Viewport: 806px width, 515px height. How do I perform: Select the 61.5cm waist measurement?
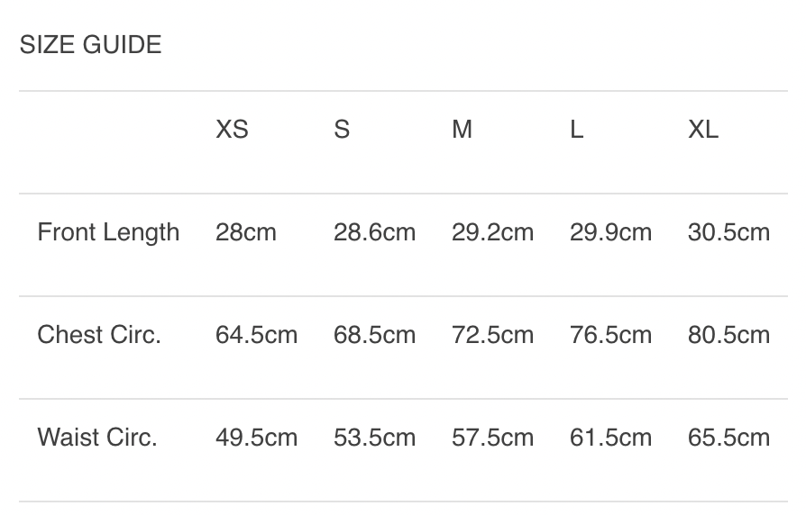[x=610, y=438]
